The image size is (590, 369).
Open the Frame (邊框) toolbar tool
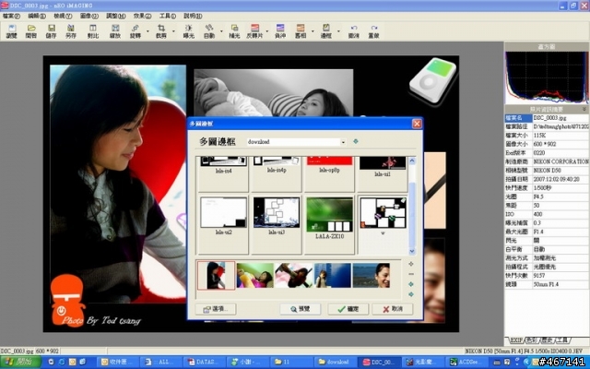click(325, 31)
